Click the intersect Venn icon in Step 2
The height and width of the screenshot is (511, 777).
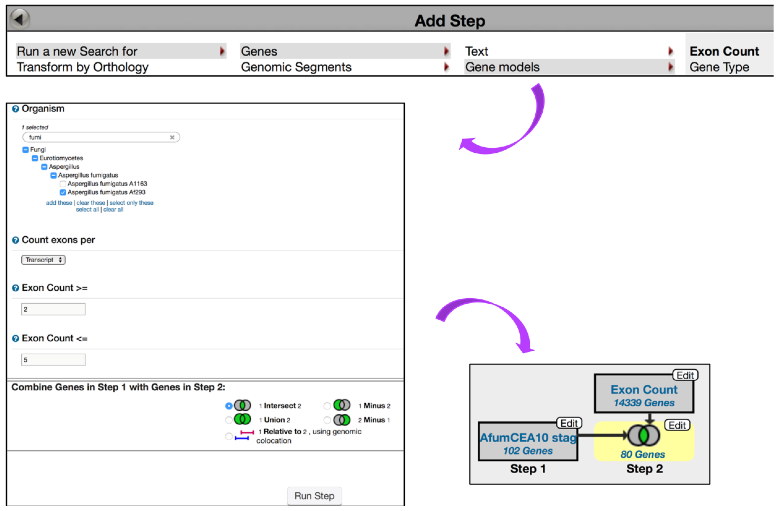point(644,436)
